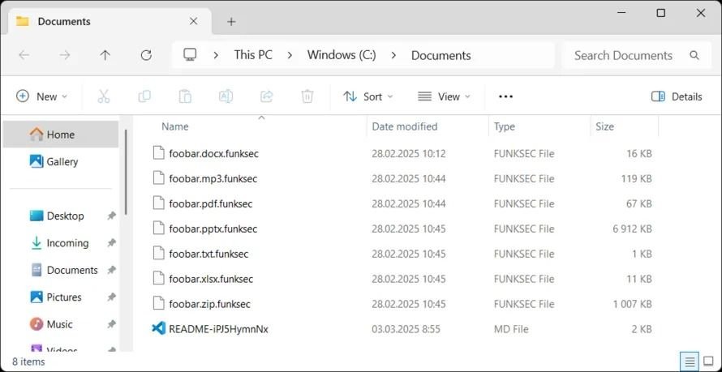Click the Copy icon in toolbar
The image size is (722, 372).
tap(144, 96)
